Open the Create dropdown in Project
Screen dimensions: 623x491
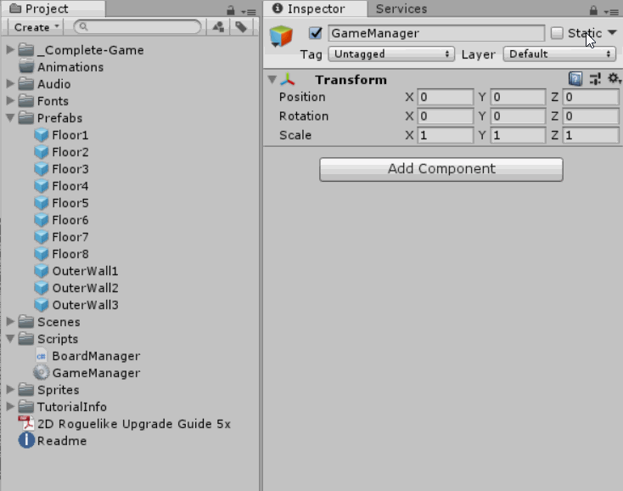36,27
